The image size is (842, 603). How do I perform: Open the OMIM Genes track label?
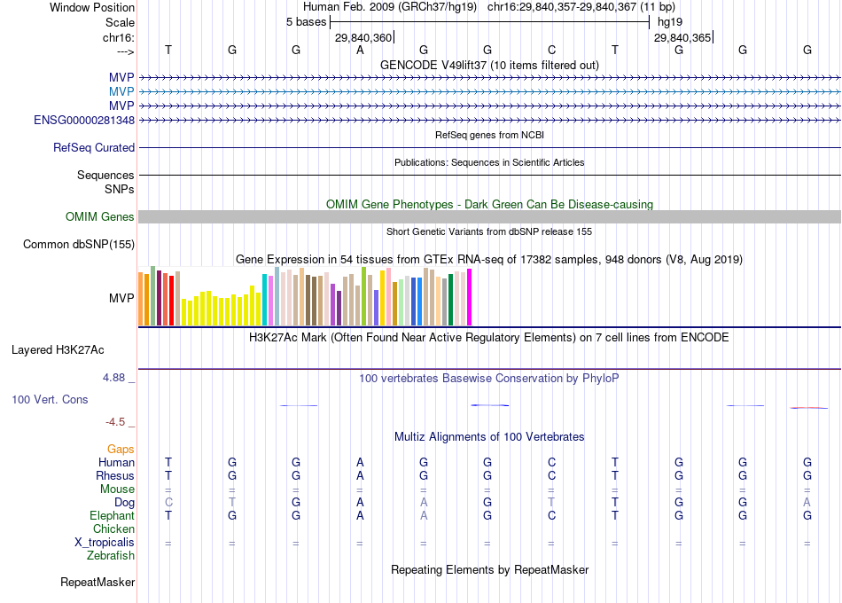point(100,216)
